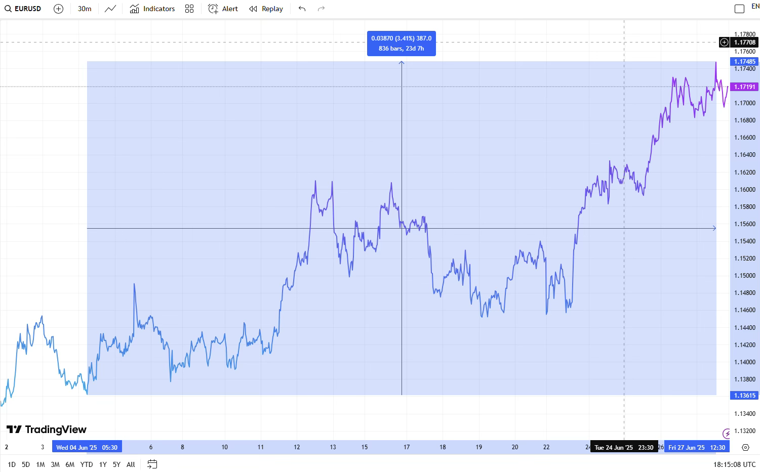Select the 1M time range

pyautogui.click(x=41, y=464)
